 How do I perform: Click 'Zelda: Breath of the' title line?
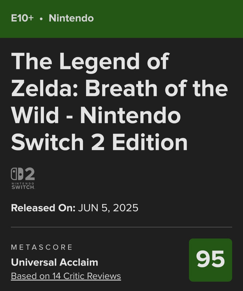[x=119, y=89]
